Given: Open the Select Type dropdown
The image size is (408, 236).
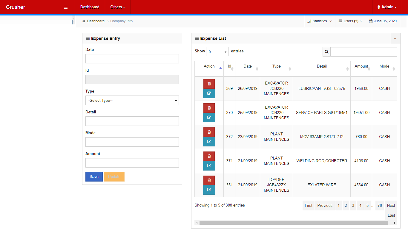Looking at the screenshot, I should 132,100.
